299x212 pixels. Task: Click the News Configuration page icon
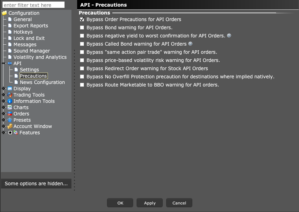point(16,82)
